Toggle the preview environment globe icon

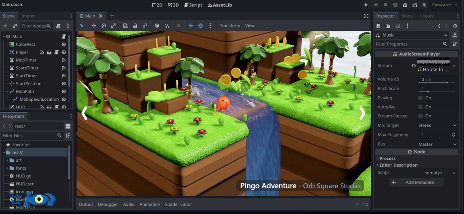[200, 25]
